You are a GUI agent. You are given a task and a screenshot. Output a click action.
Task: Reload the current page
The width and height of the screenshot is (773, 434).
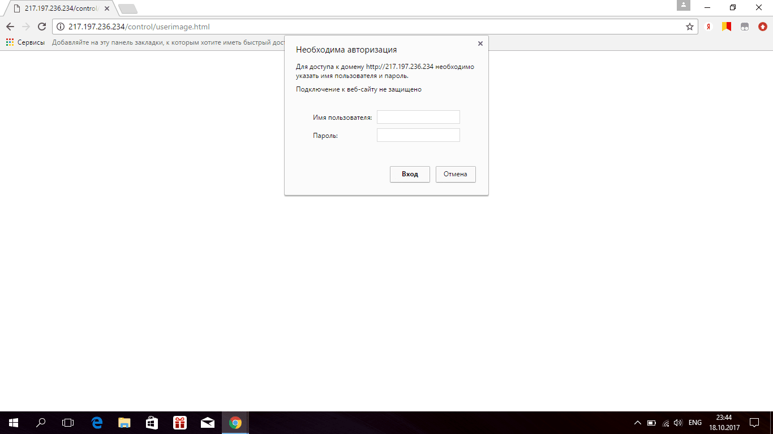tap(41, 27)
